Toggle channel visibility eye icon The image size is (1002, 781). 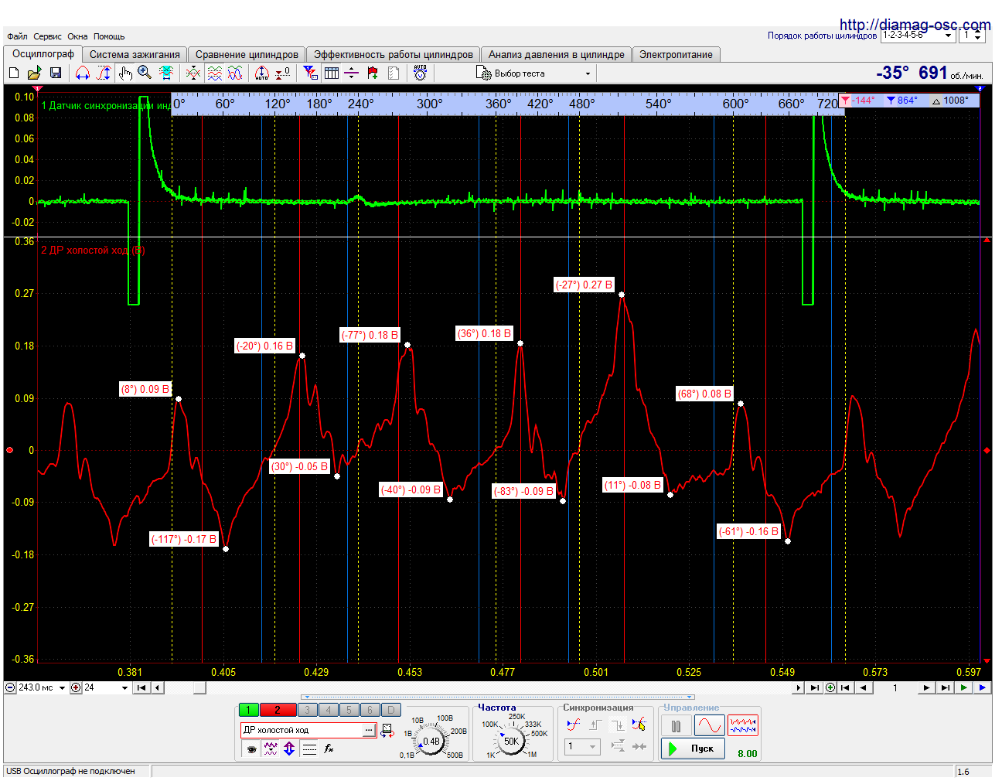(x=251, y=749)
